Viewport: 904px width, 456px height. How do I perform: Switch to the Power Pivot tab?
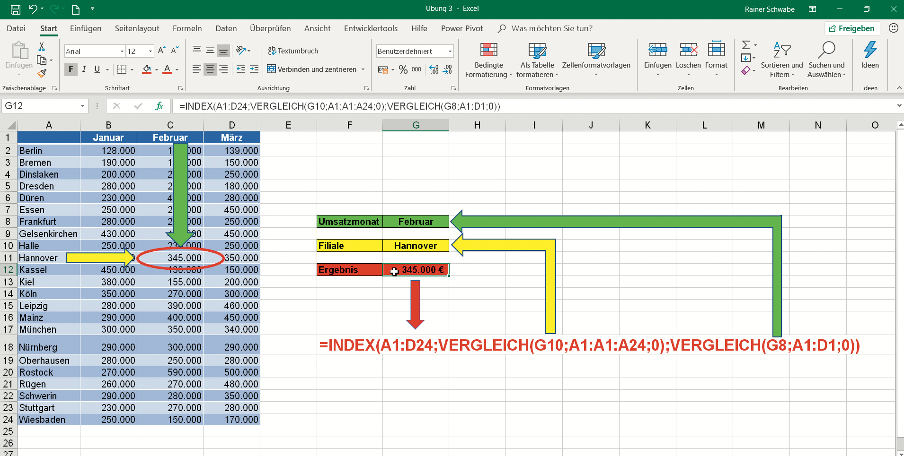(x=462, y=28)
